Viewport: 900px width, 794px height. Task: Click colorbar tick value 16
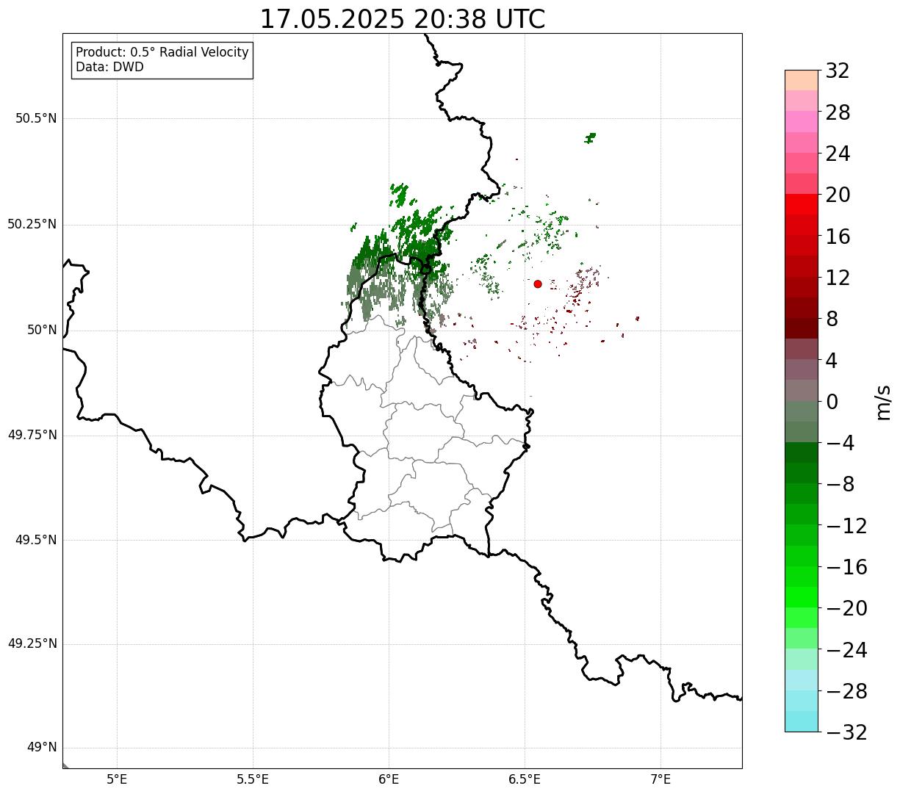coord(838,237)
